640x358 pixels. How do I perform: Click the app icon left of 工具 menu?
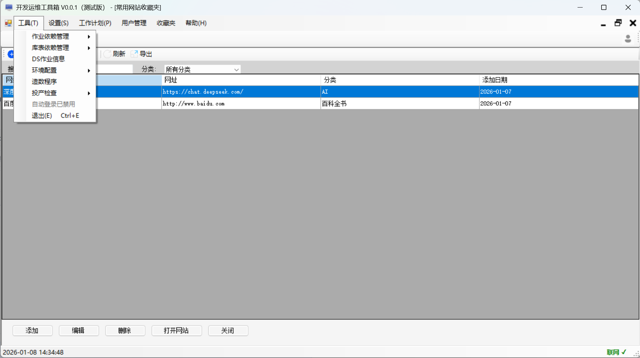[8, 23]
